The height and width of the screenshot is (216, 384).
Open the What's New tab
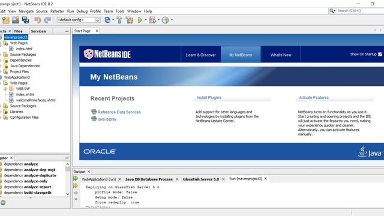tap(281, 55)
